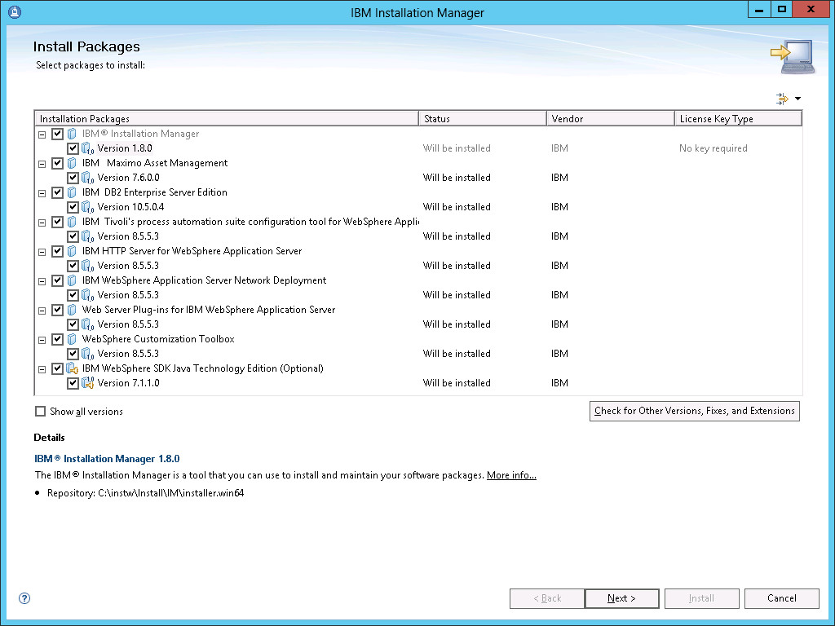
Task: Click the Version 7.6.0.0 version icon
Action: (88, 178)
